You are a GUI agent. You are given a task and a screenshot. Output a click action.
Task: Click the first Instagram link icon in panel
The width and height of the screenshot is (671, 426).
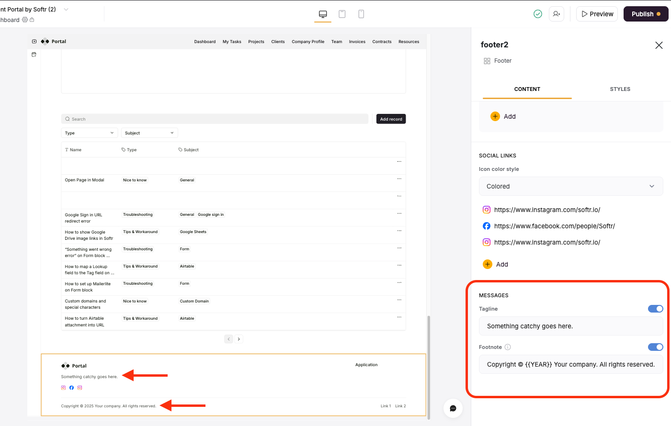[487, 210]
